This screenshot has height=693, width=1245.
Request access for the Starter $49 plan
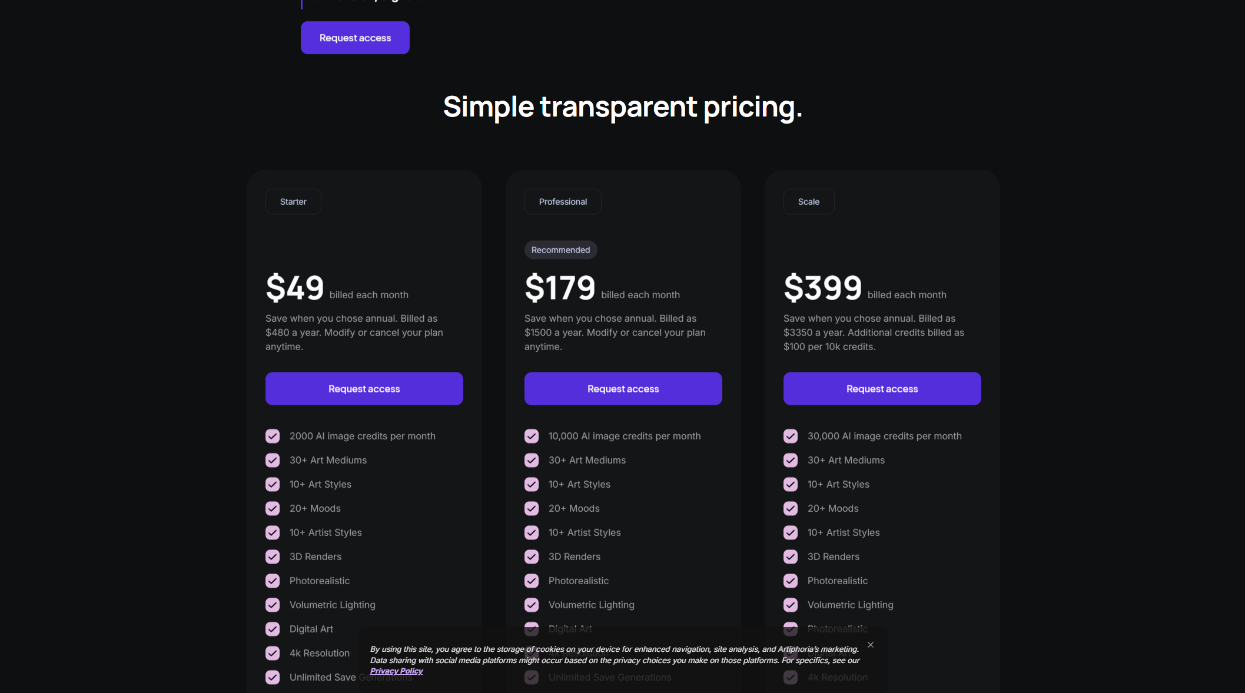point(364,389)
